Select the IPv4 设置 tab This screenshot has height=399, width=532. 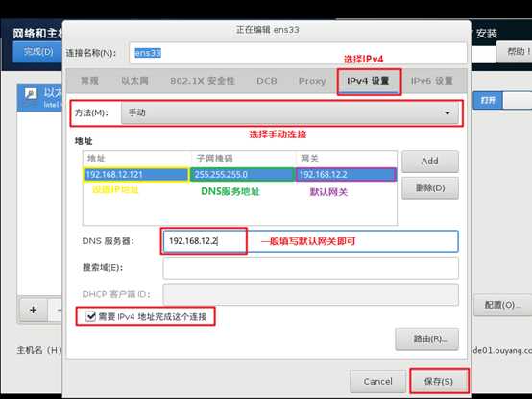point(369,81)
